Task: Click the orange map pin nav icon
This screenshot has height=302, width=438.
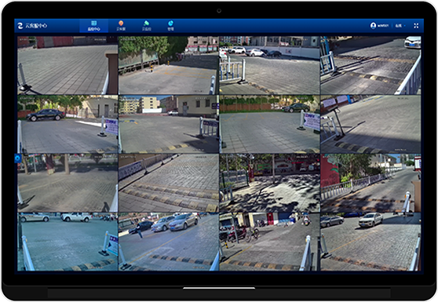Action: coord(121,24)
